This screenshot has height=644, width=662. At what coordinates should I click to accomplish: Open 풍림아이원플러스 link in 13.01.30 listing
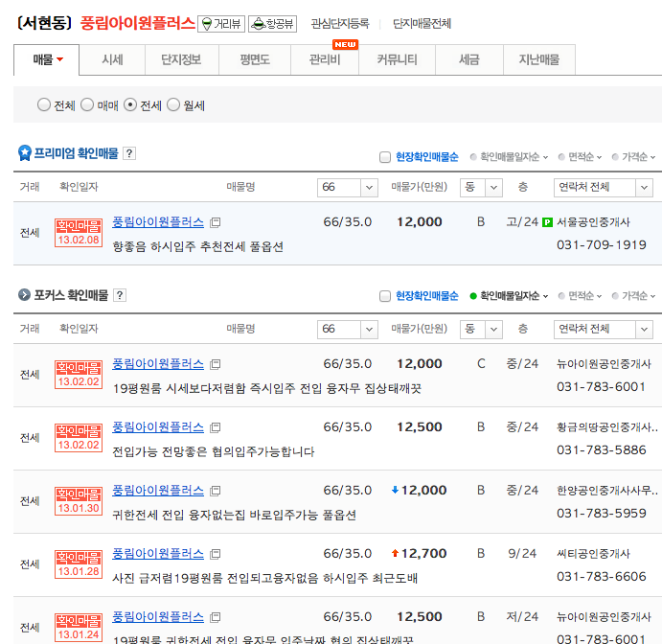pyautogui.click(x=158, y=491)
